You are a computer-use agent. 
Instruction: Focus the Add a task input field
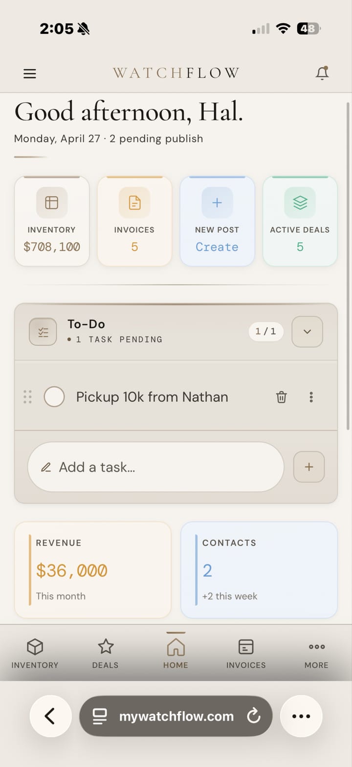pyautogui.click(x=155, y=467)
